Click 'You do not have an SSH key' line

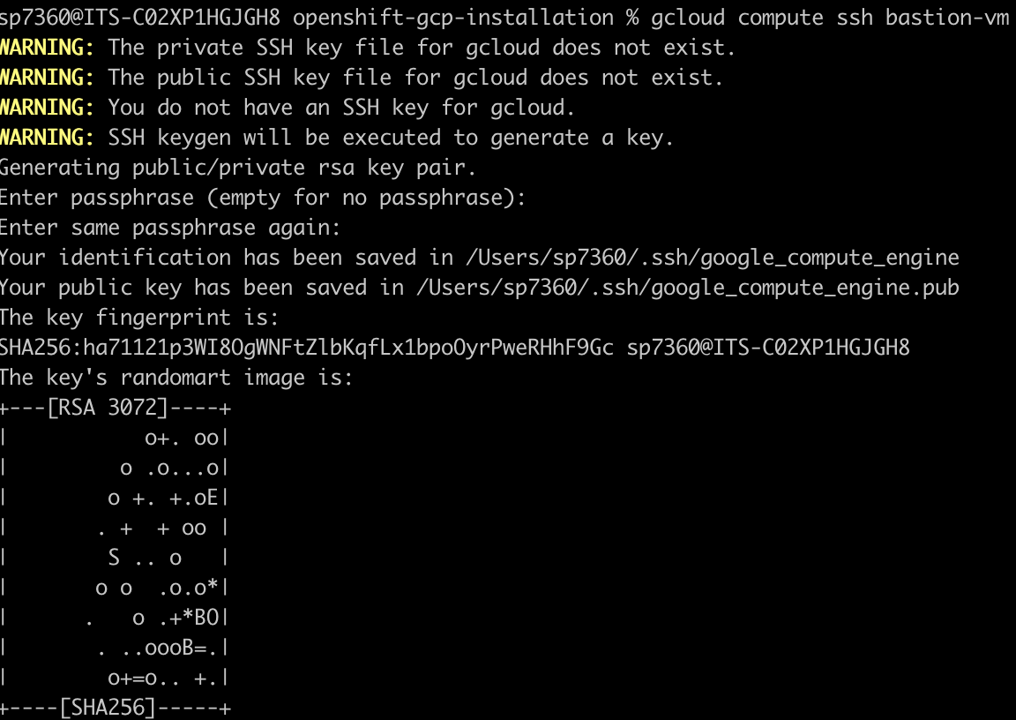coord(341,108)
